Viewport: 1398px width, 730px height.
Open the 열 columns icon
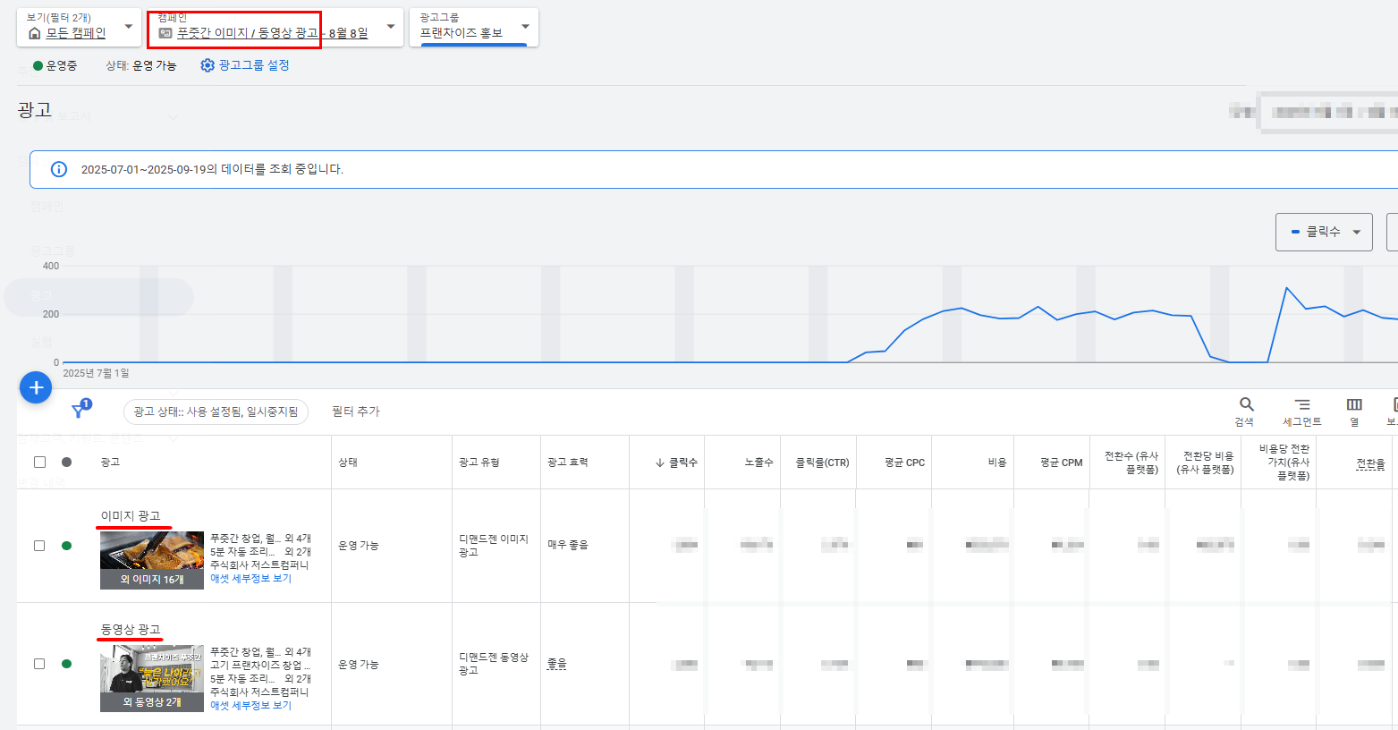tap(1354, 404)
